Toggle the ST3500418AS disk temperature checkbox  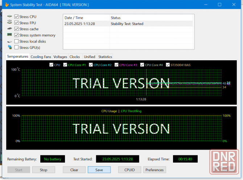tap(168, 65)
